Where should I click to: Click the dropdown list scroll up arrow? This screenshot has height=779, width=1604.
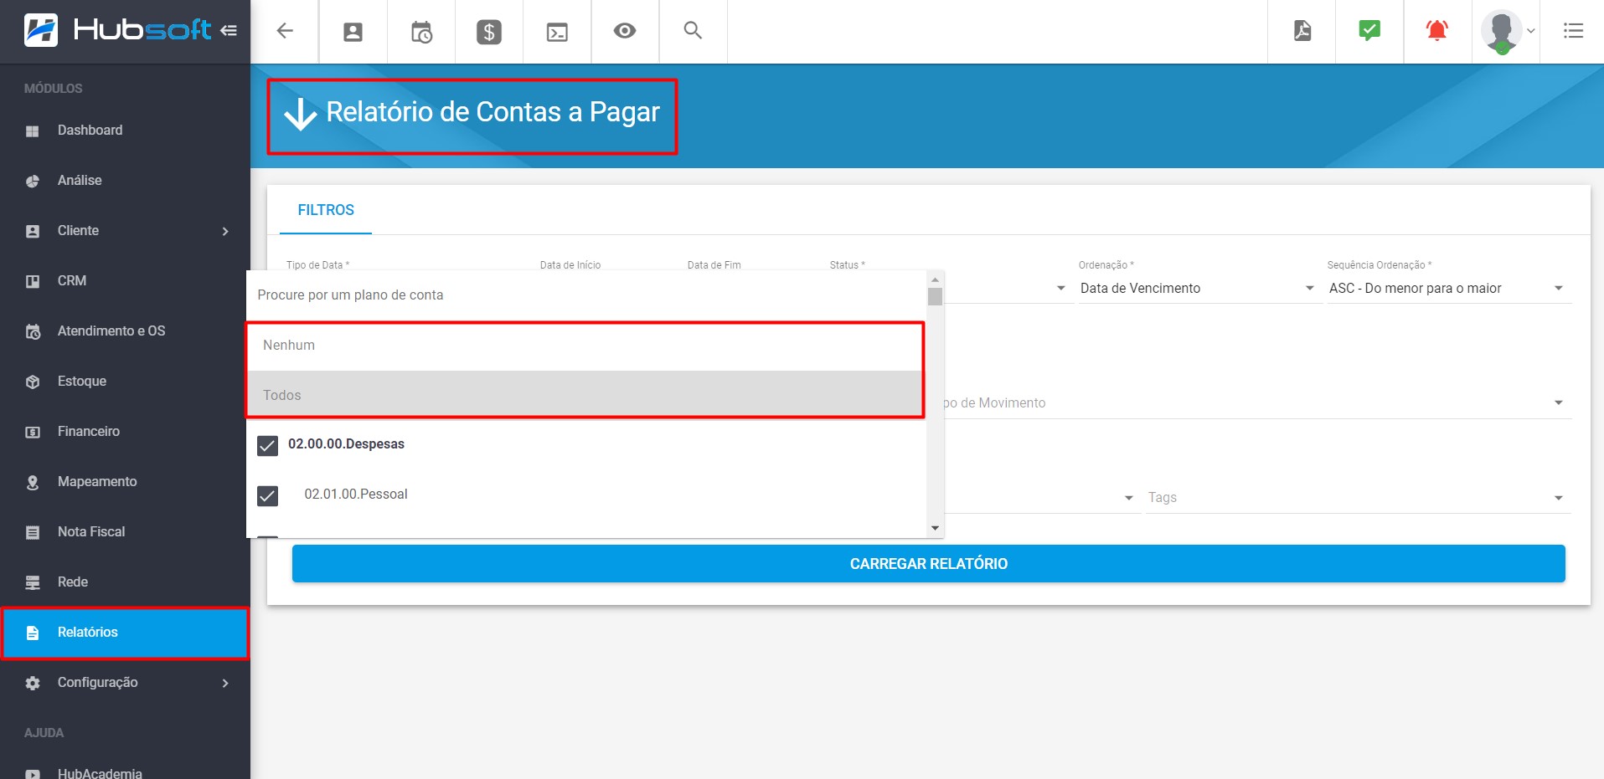935,279
